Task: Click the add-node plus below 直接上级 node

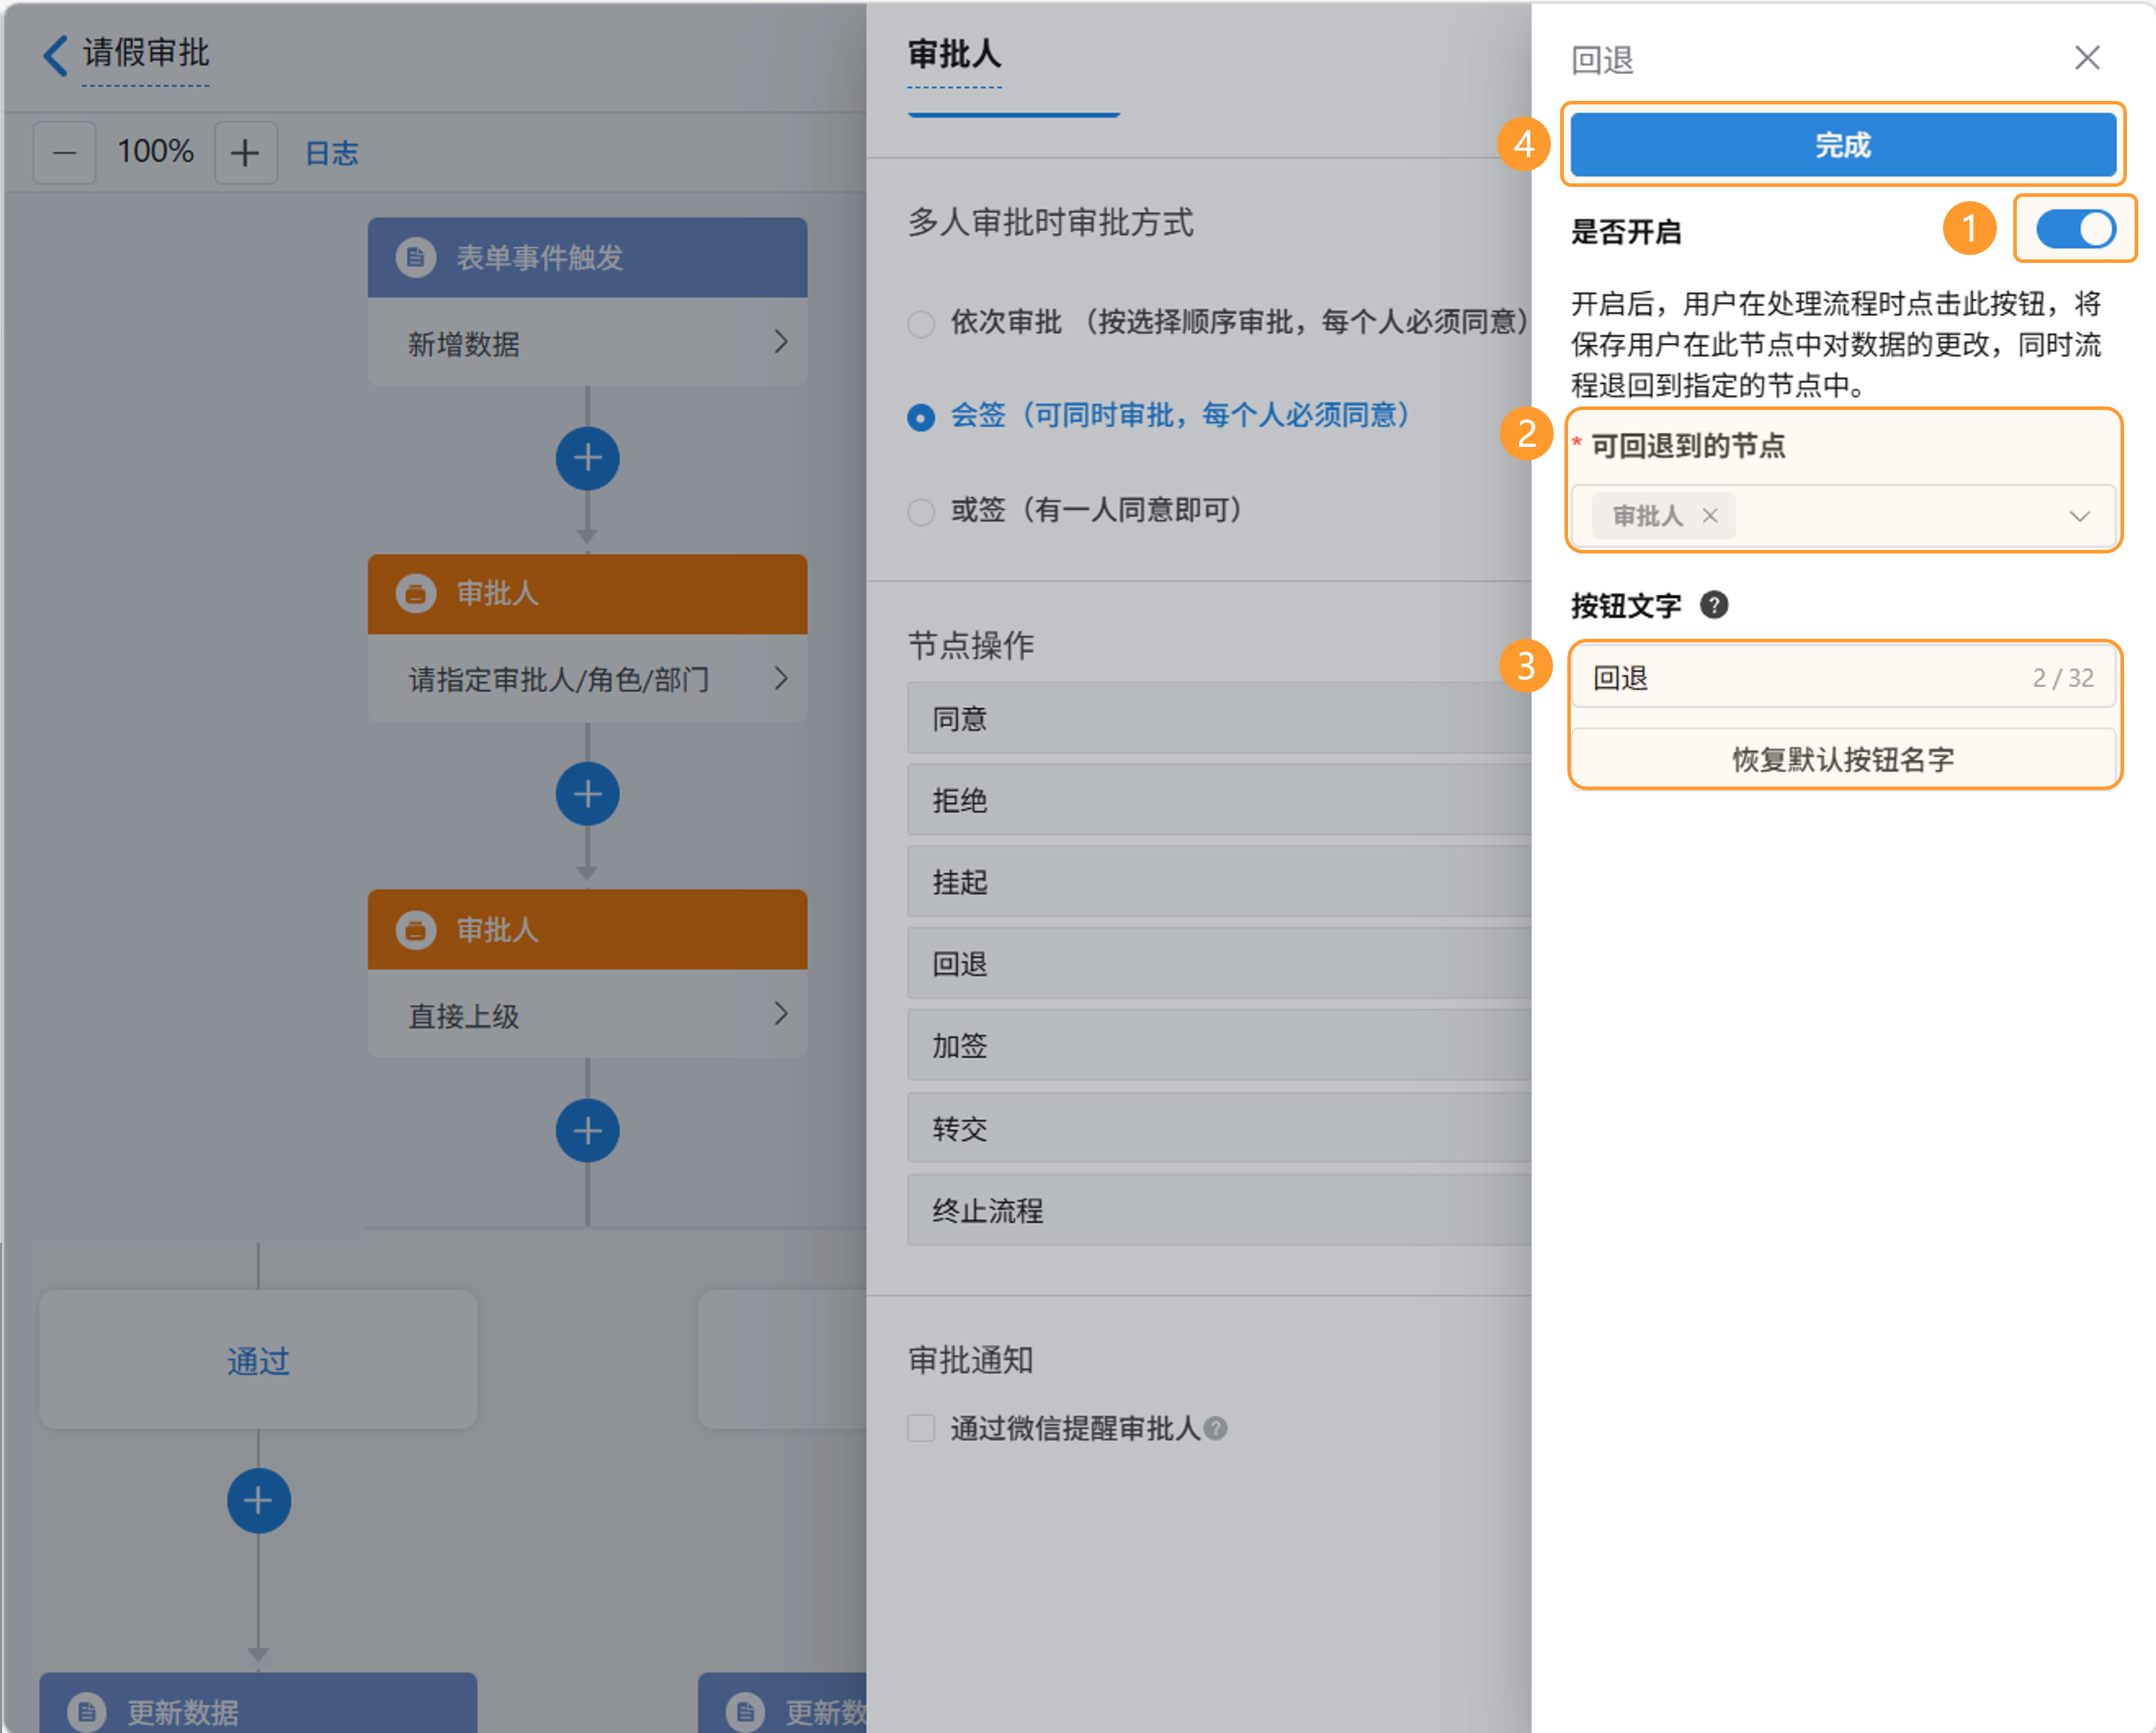Action: (x=587, y=1130)
